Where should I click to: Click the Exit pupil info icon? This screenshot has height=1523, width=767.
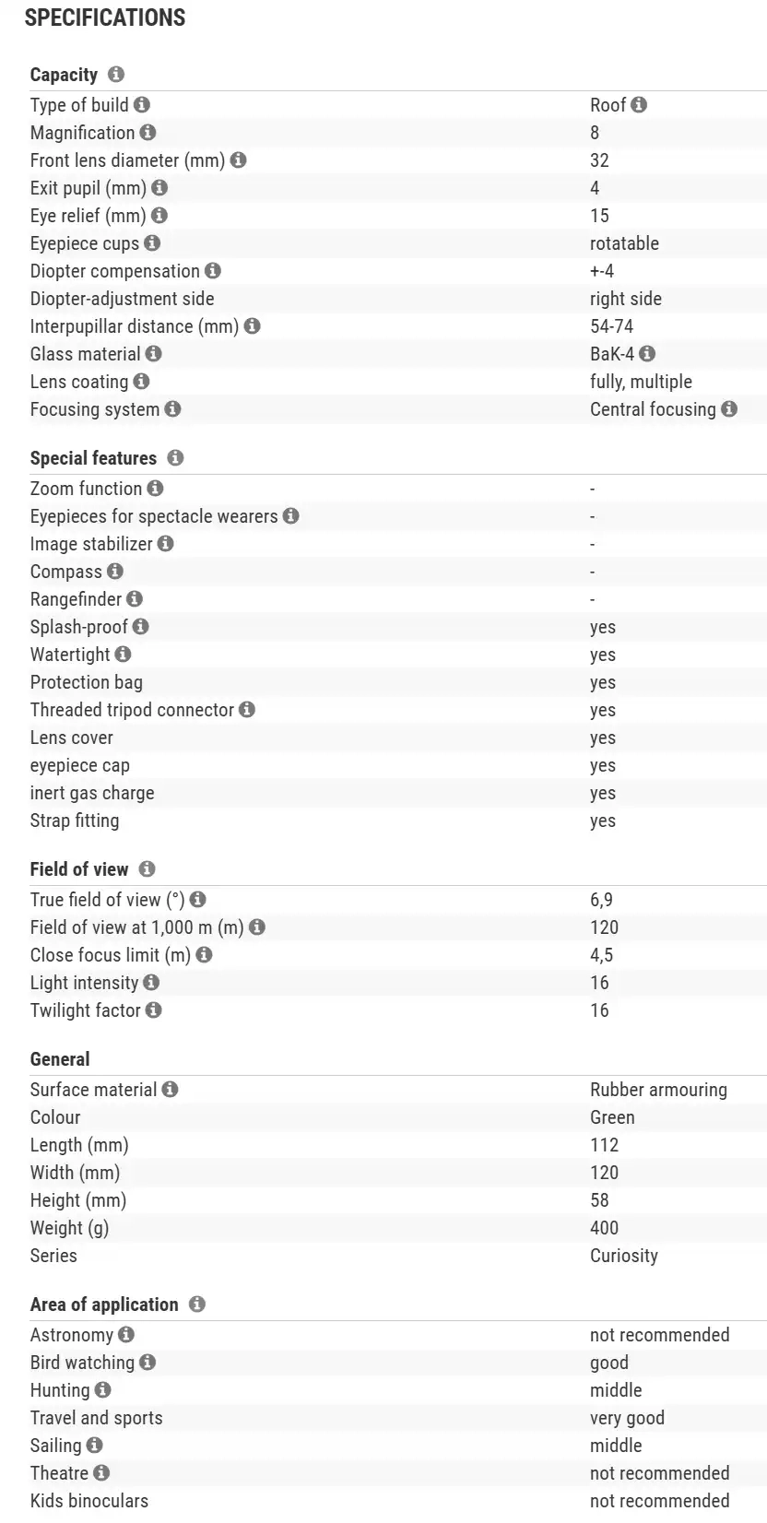click(x=159, y=188)
